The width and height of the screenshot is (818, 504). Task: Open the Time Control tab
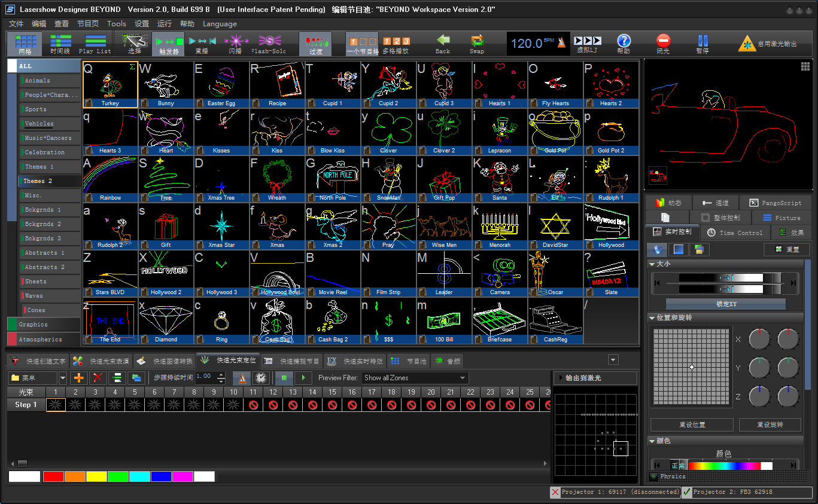click(x=735, y=233)
